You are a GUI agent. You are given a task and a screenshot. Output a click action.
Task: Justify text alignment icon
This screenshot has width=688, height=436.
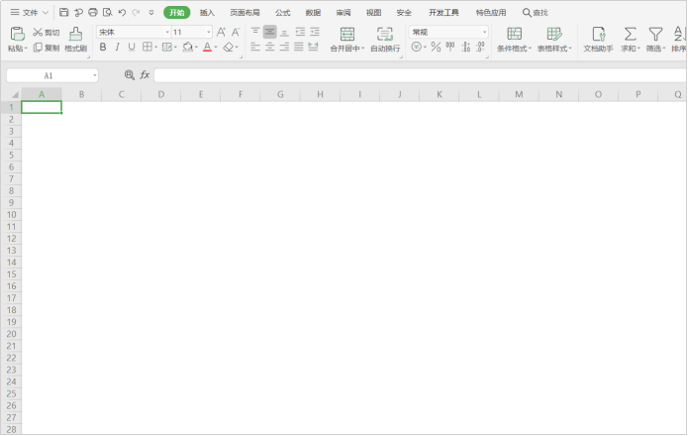click(299, 47)
